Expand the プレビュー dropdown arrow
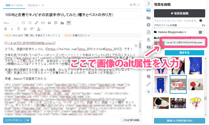The image size is (209, 125). tap(43, 5)
